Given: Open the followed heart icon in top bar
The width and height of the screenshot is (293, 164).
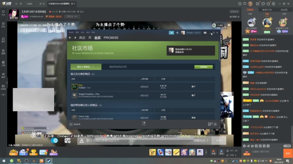Looking at the screenshot, I should click(x=245, y=4).
